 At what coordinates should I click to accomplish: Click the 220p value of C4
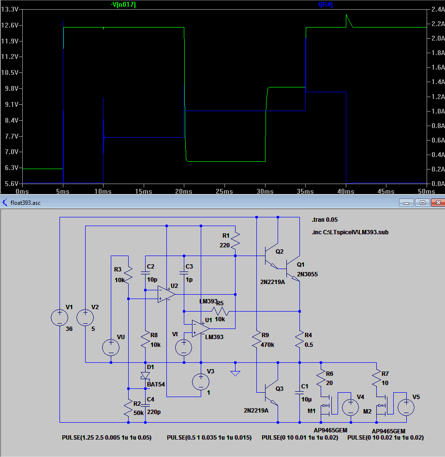(x=154, y=412)
